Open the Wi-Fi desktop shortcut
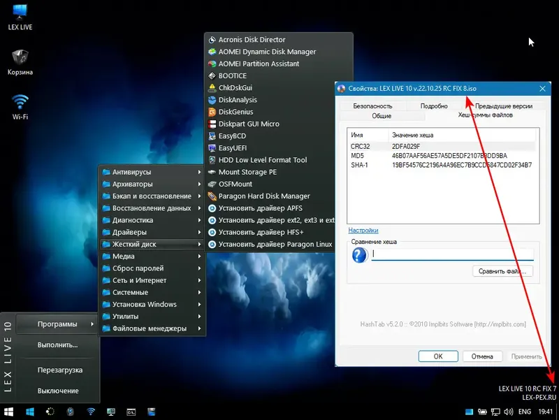The width and height of the screenshot is (559, 420). click(20, 107)
